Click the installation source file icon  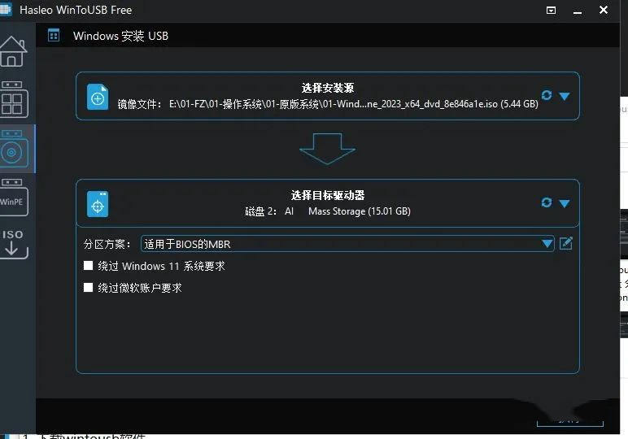click(x=98, y=97)
